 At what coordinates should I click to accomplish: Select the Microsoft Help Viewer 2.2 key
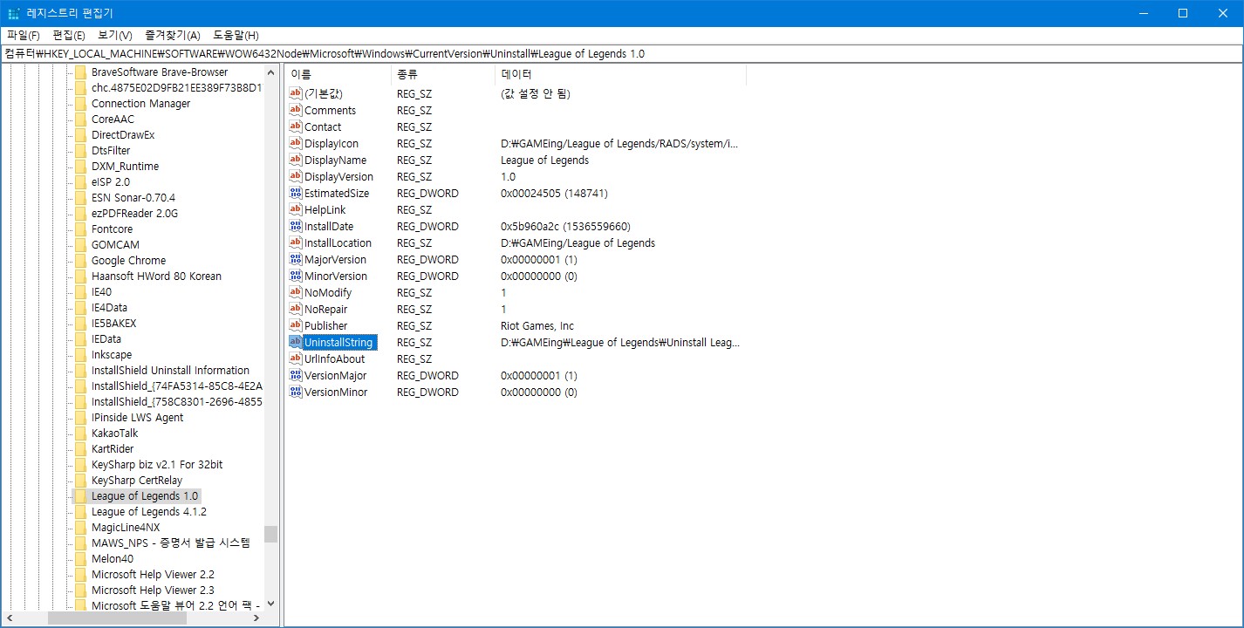[x=153, y=574]
